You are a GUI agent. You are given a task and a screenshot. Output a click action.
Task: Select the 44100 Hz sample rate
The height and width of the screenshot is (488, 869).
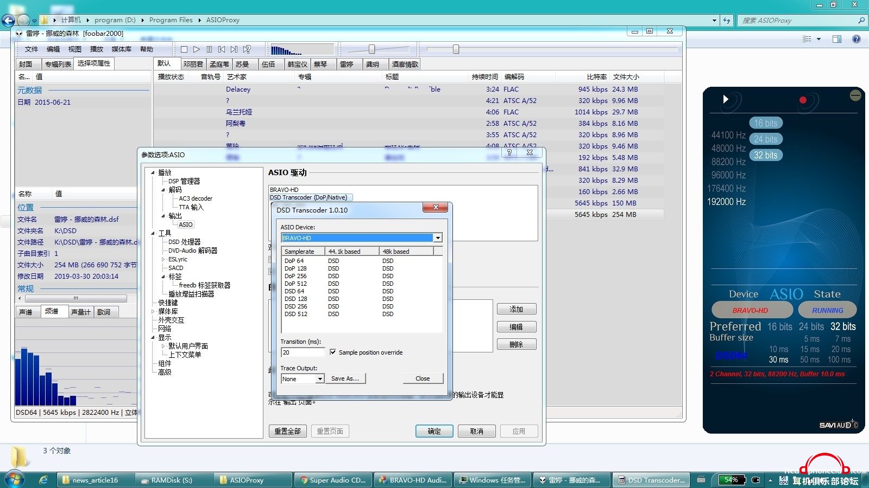[x=728, y=135]
